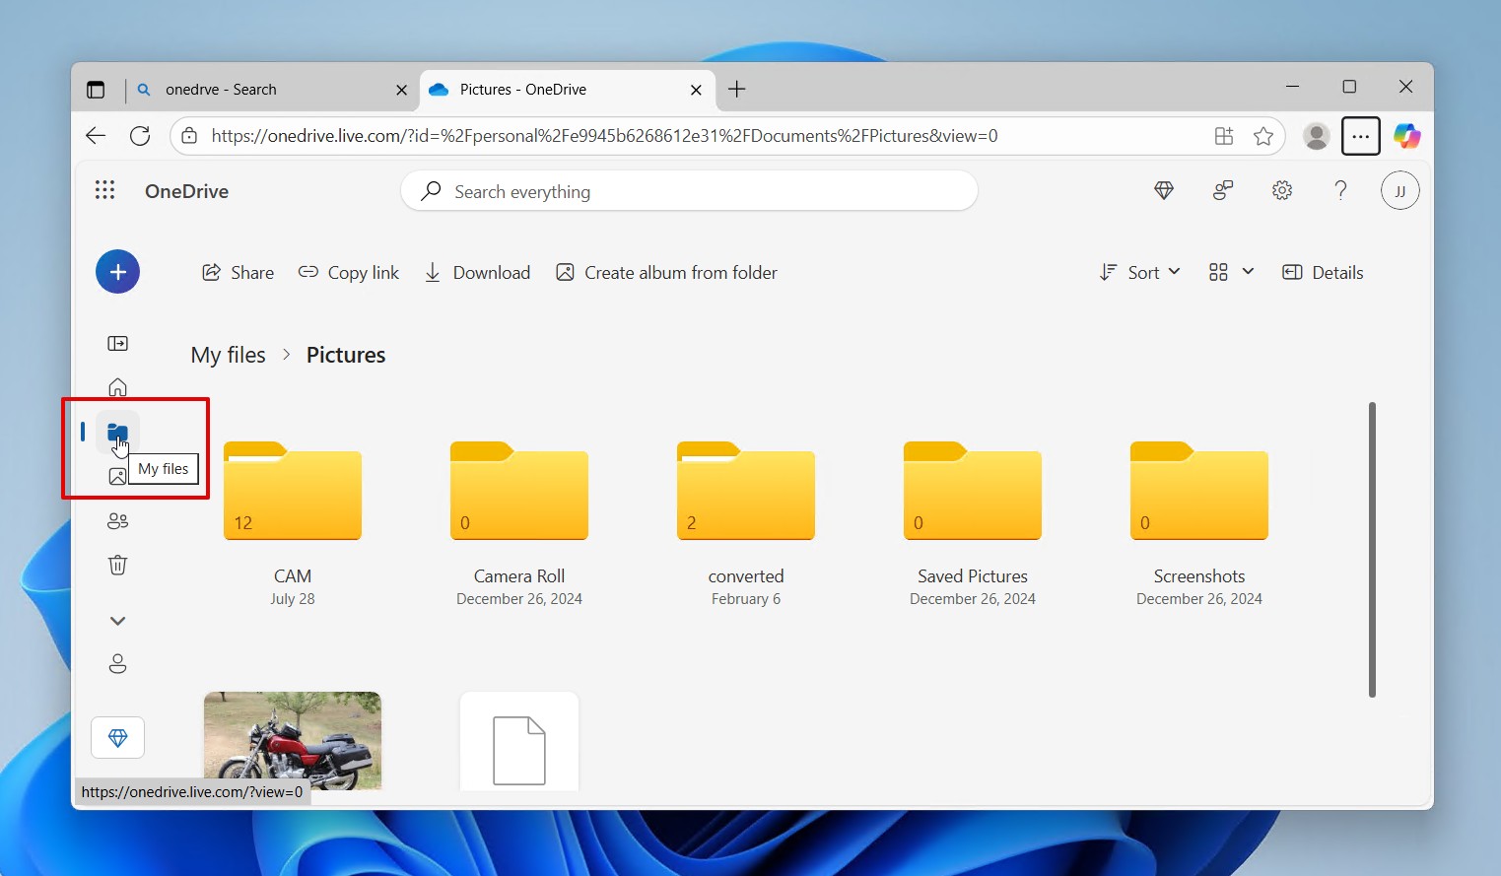Open the Sort dropdown menu
This screenshot has height=876, width=1501.
[x=1139, y=272]
